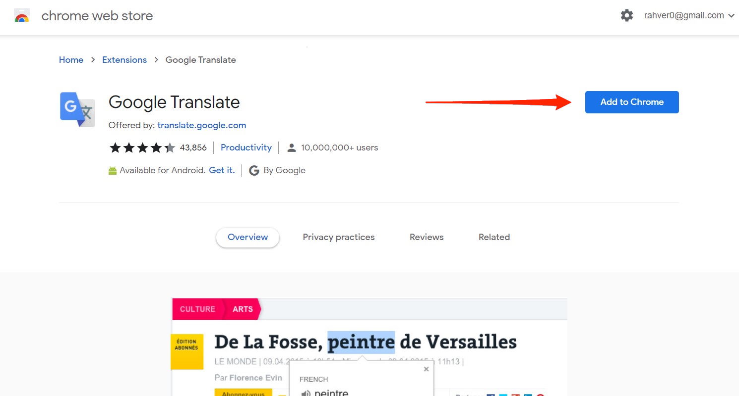
Task: Switch to the Privacy practices tab
Action: point(339,237)
